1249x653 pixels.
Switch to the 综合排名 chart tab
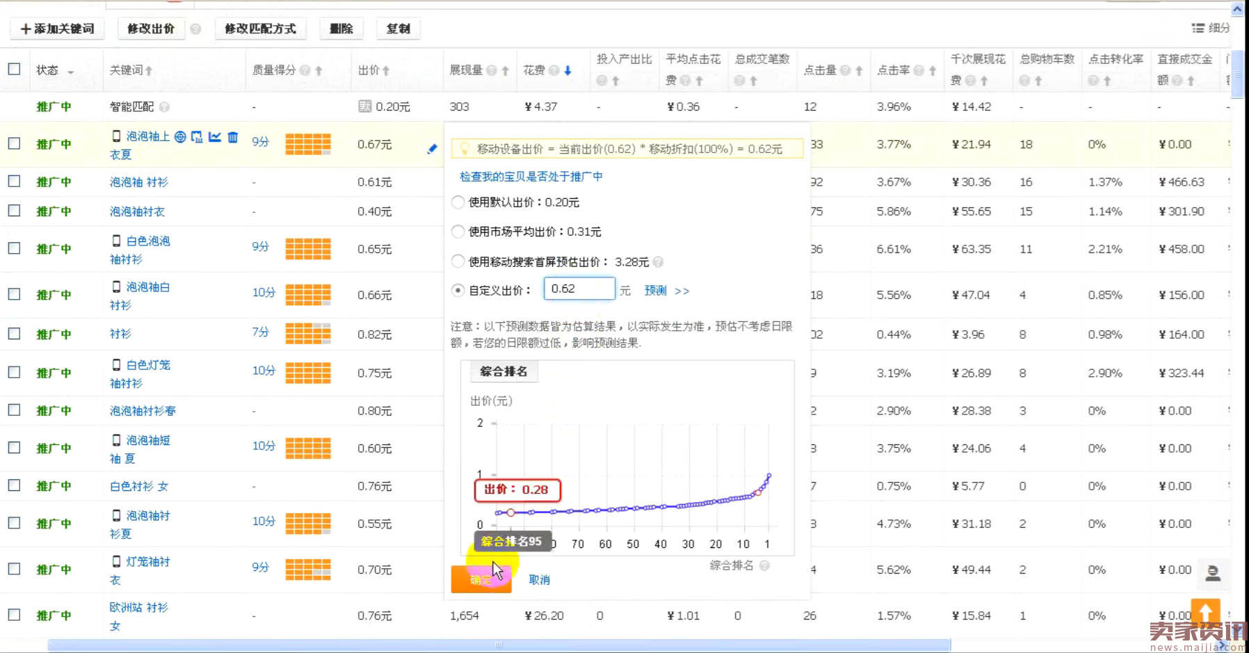point(503,371)
